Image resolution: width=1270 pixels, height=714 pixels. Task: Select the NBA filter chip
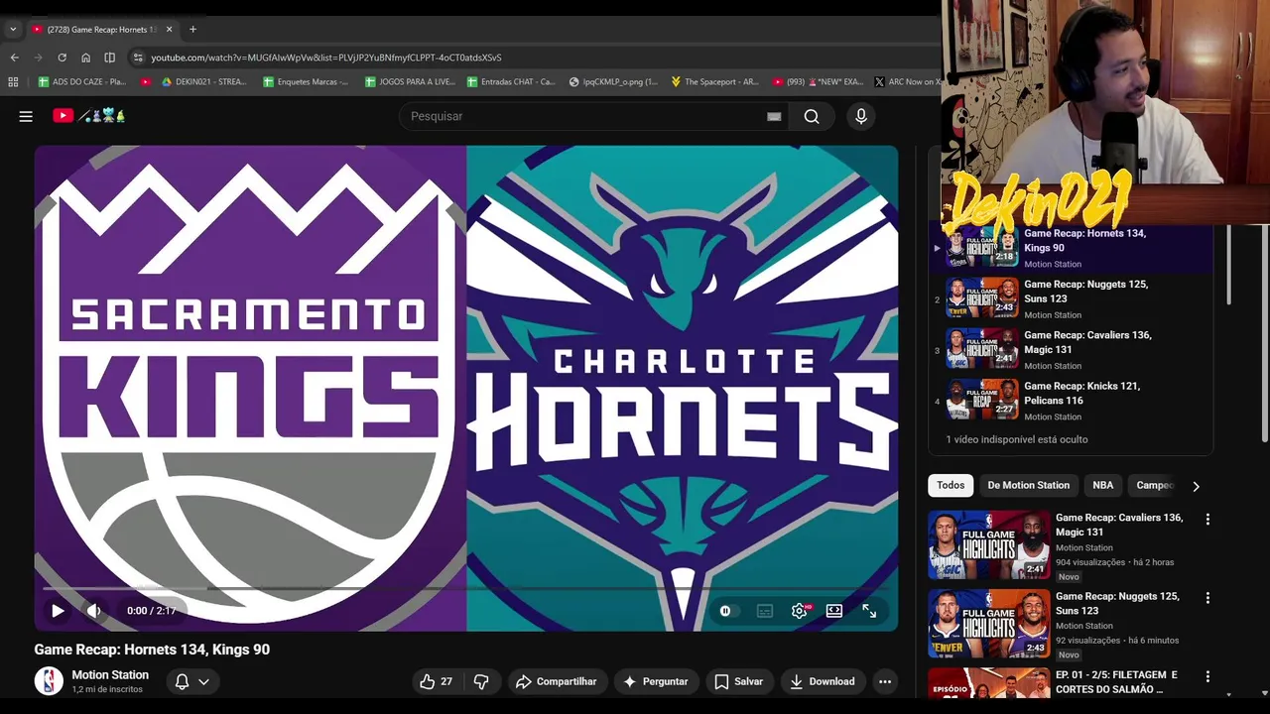click(x=1103, y=485)
